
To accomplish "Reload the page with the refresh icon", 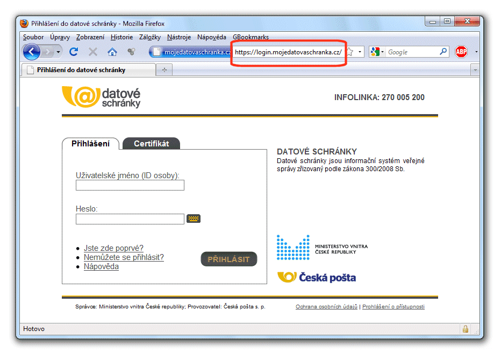I will point(74,52).
